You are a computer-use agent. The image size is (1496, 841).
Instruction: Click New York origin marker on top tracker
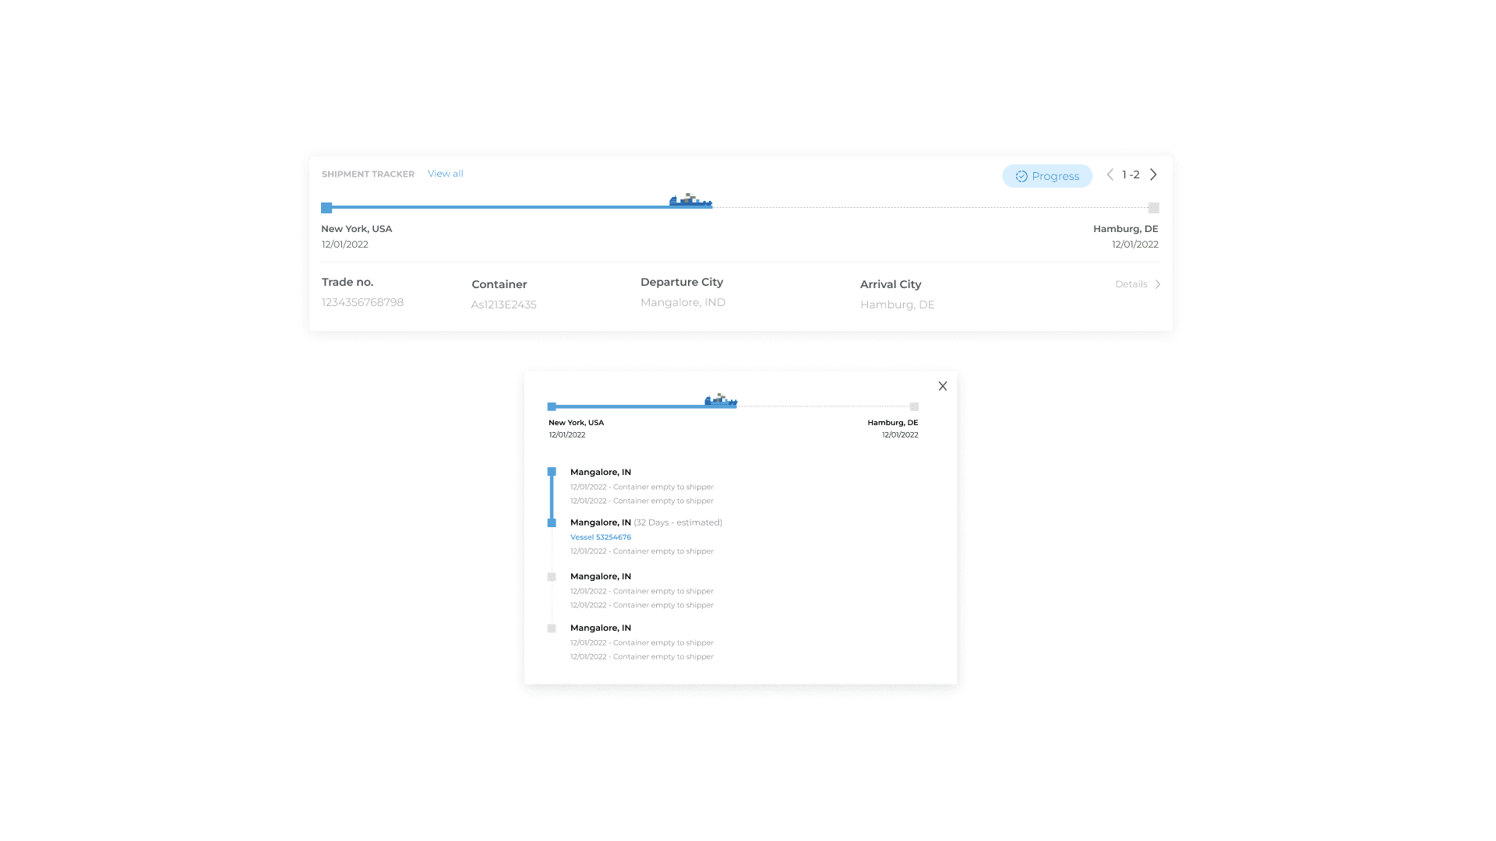pos(326,208)
